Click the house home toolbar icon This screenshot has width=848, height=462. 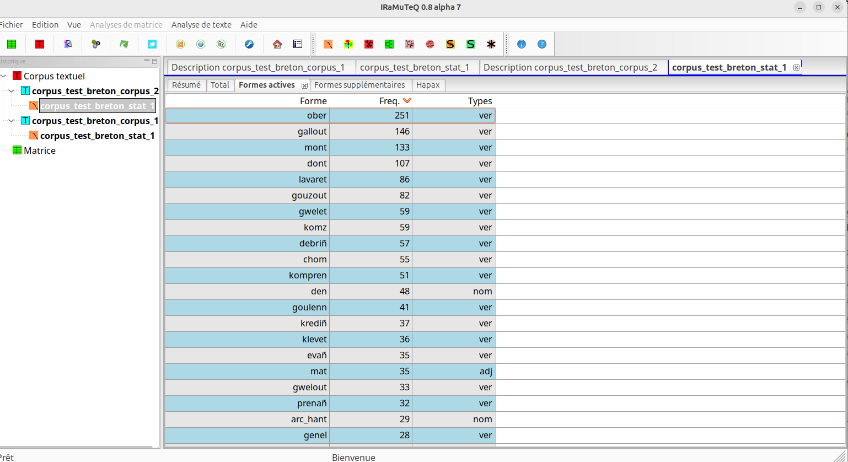(277, 44)
